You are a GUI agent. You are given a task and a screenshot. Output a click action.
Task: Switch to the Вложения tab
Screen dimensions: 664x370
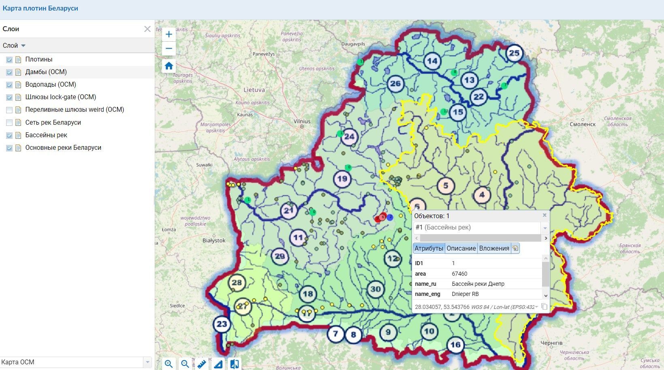(494, 249)
